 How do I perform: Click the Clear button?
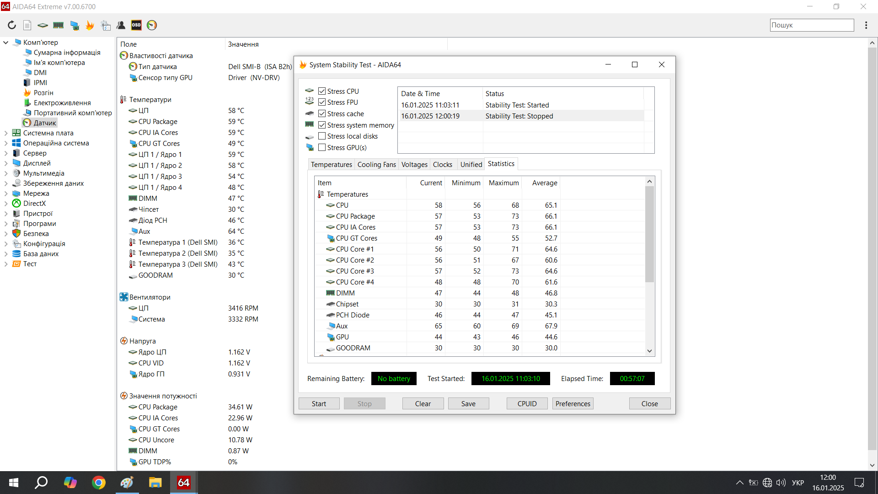pyautogui.click(x=423, y=403)
